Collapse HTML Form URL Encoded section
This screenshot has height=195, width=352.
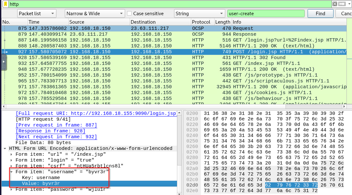click(5, 148)
